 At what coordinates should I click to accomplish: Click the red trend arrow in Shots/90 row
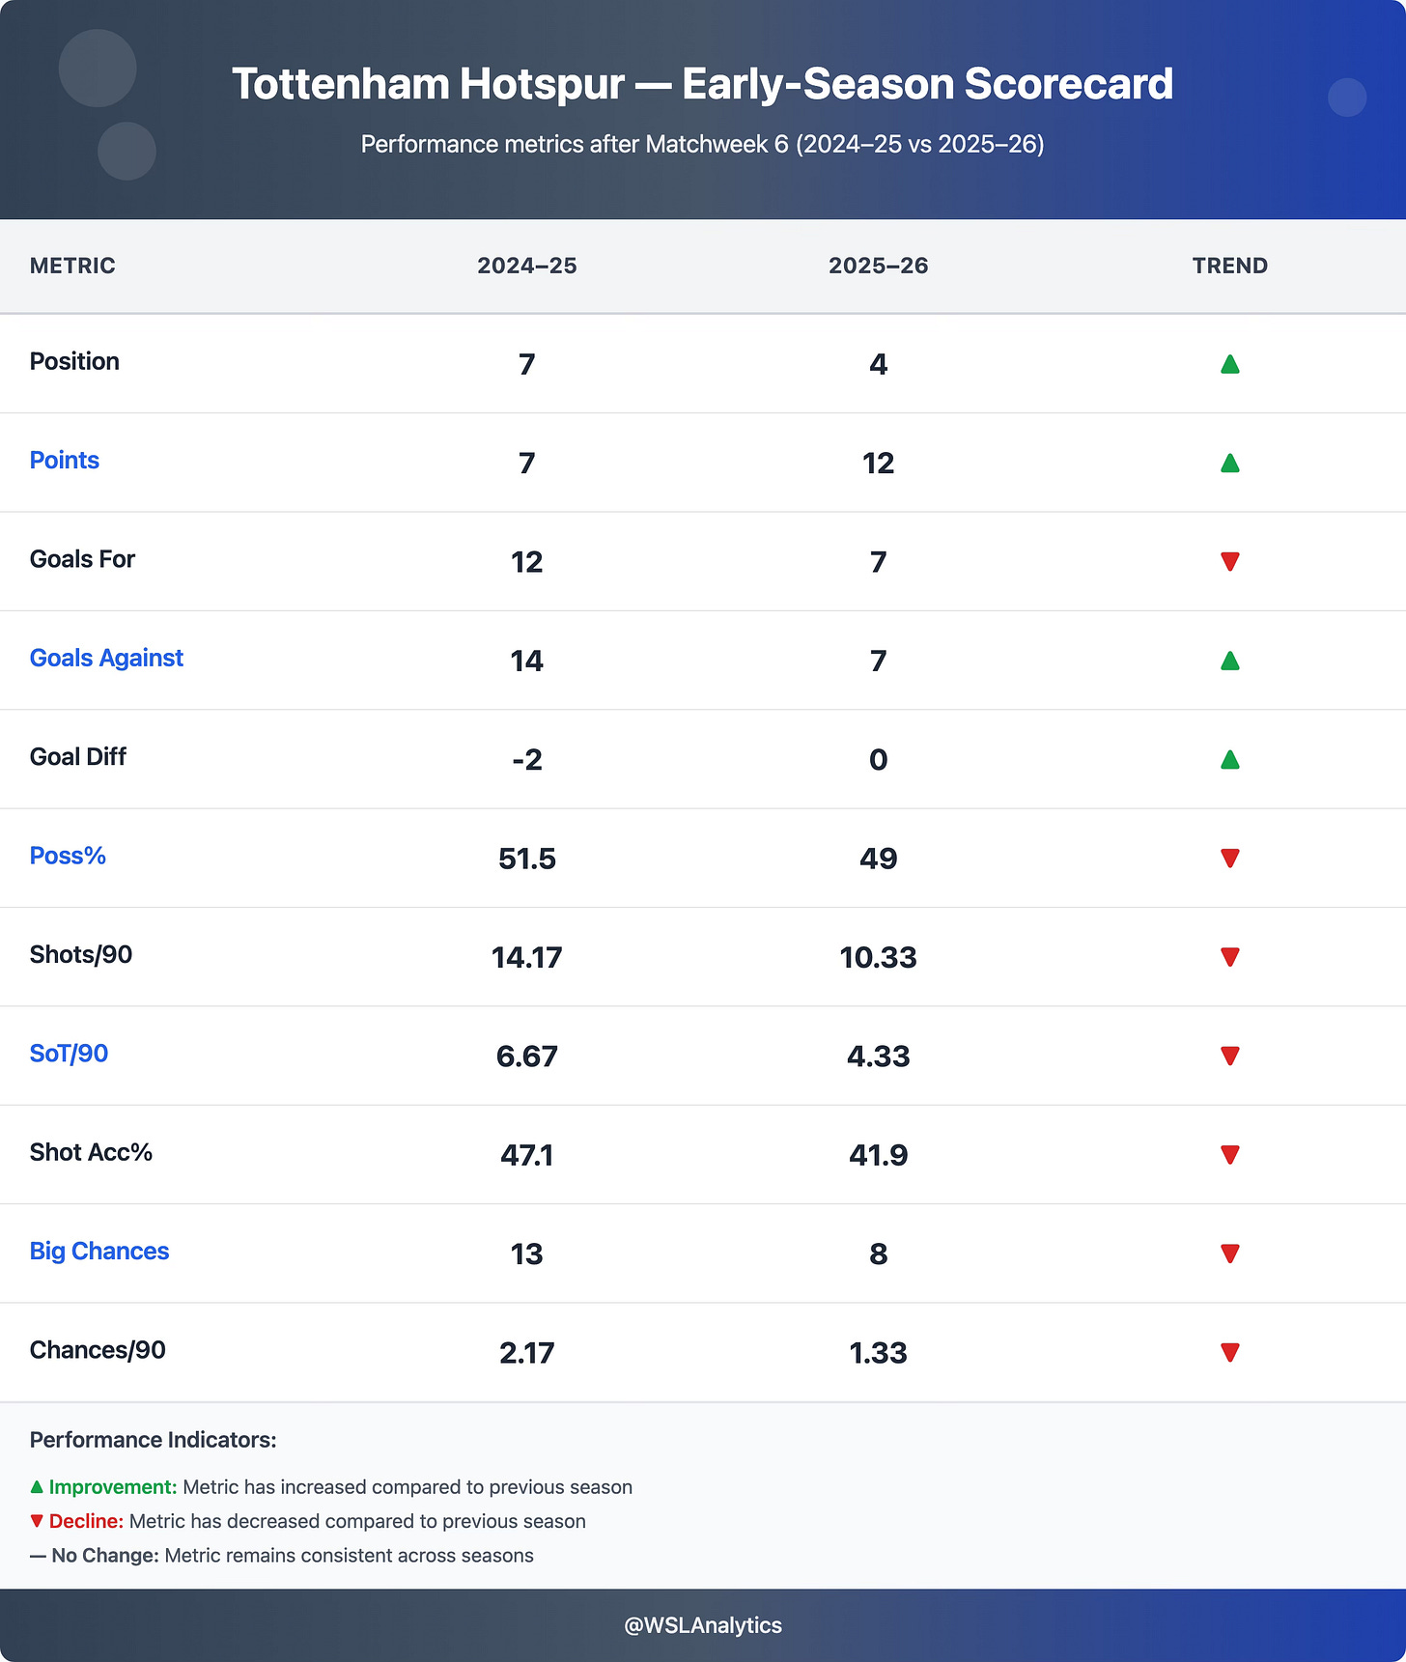1229,957
